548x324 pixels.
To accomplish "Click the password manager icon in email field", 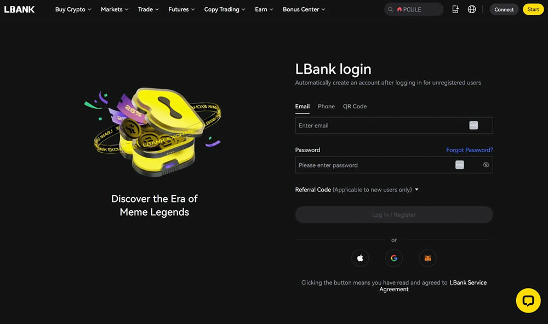I will point(473,125).
